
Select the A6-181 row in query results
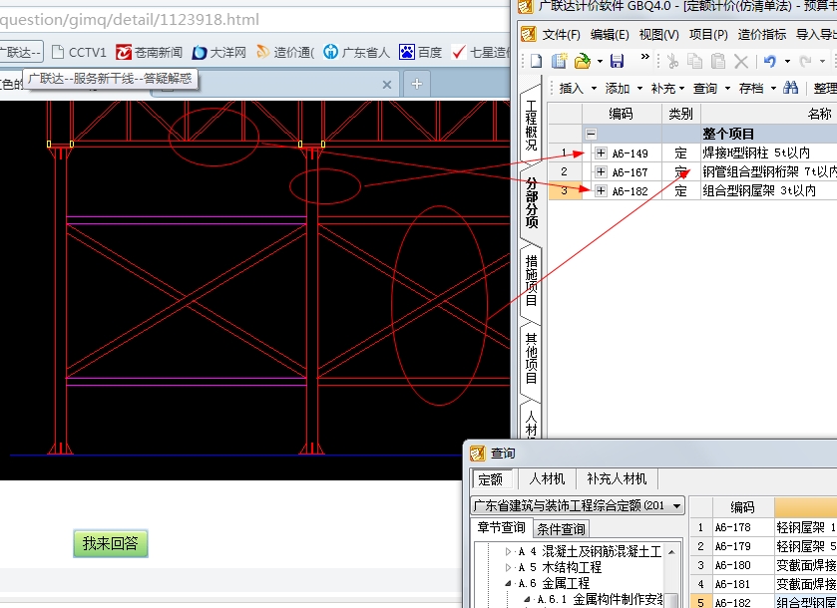point(763,583)
